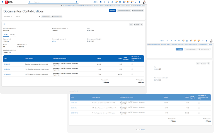Screen dimensions: 214x133
Task: Open the user avatar in the front window
Action: pyautogui.click(x=144, y=2)
